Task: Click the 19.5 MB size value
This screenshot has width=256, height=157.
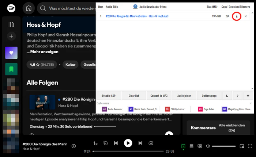Action: [217, 16]
